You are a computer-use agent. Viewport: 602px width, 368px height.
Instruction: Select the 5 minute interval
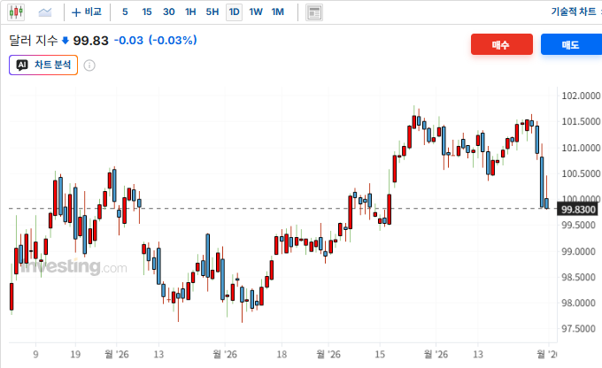point(125,12)
